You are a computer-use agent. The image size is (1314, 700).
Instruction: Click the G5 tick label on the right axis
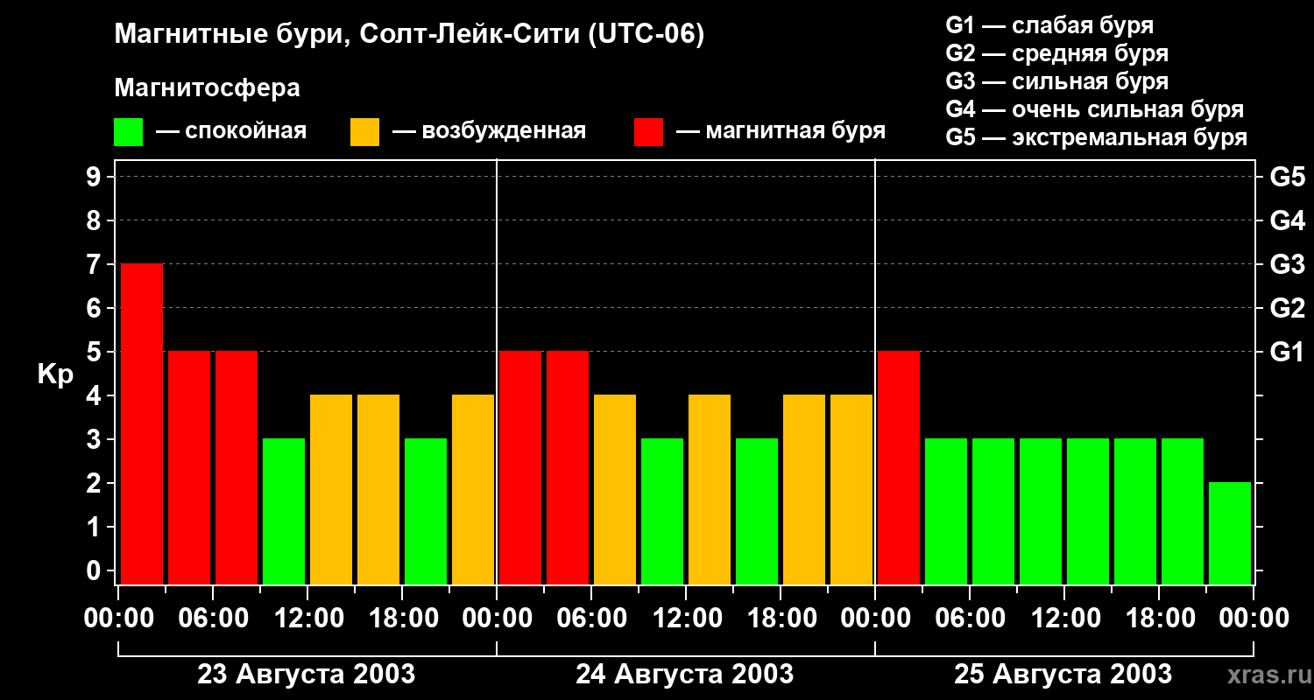point(1288,177)
